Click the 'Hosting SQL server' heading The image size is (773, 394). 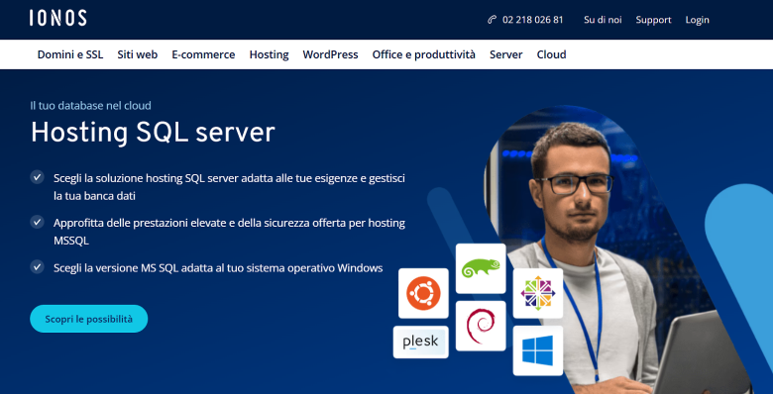pos(153,133)
